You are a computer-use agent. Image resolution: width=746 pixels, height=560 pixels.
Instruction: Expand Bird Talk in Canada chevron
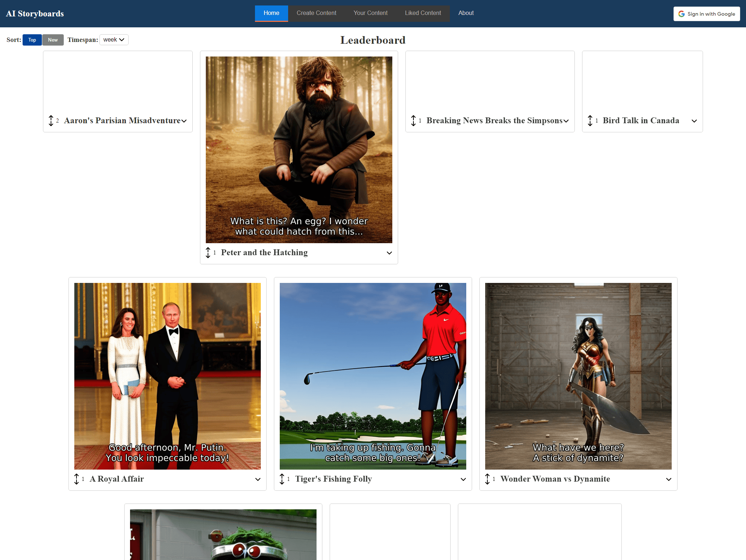[694, 121]
